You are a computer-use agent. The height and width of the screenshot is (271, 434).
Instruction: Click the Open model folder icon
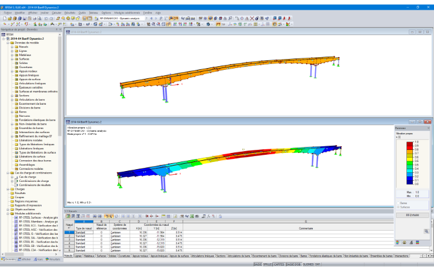10,18
